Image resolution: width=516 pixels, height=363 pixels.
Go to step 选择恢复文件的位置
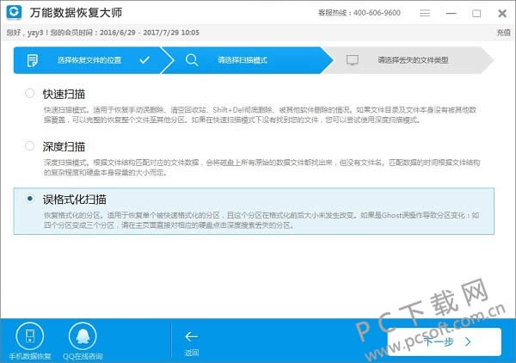click(x=89, y=60)
